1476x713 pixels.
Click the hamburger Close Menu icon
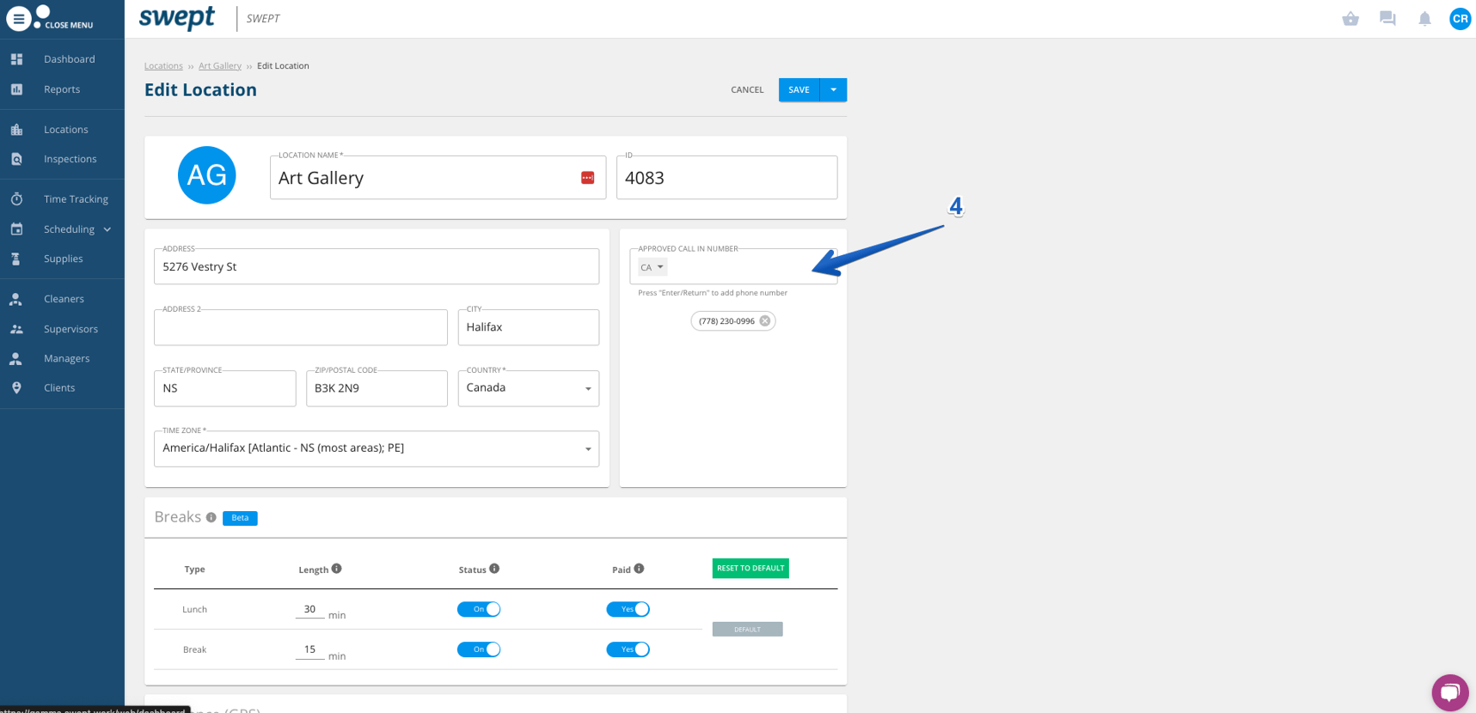(x=18, y=19)
